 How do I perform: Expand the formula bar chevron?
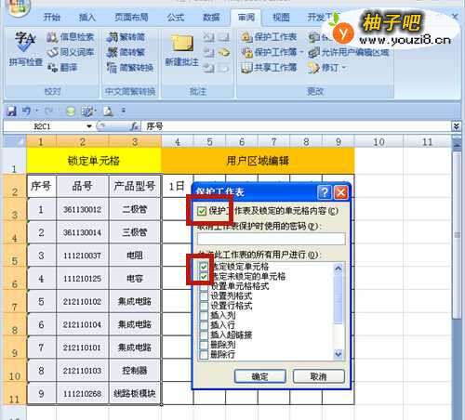pyautogui.click(x=456, y=126)
